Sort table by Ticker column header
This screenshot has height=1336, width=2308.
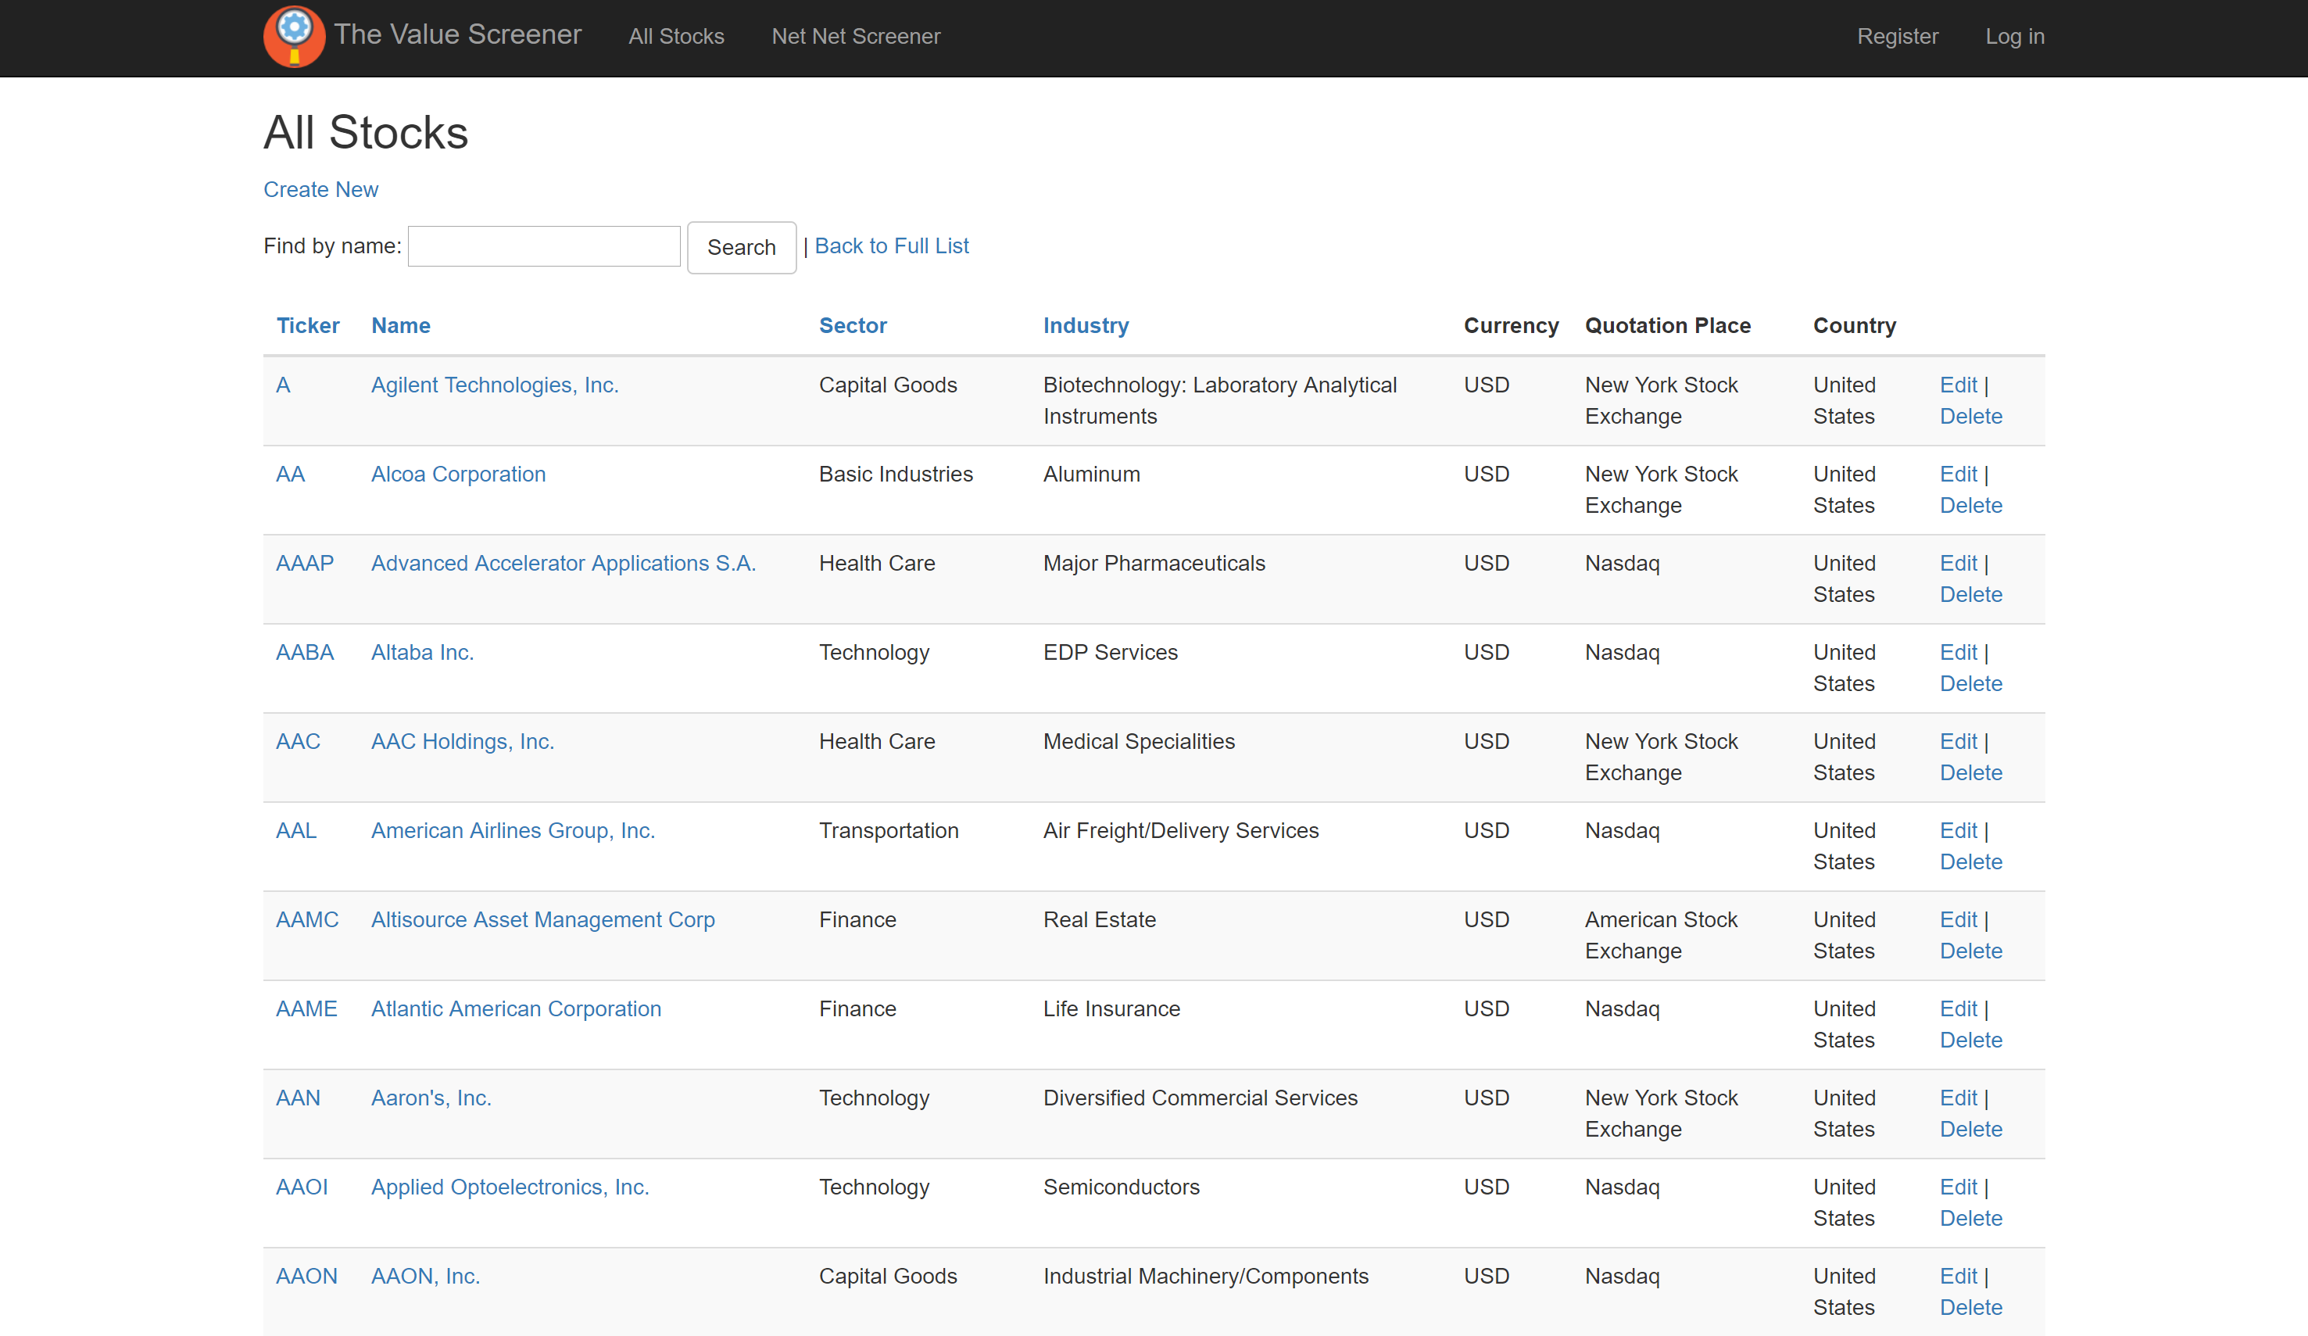(x=308, y=325)
